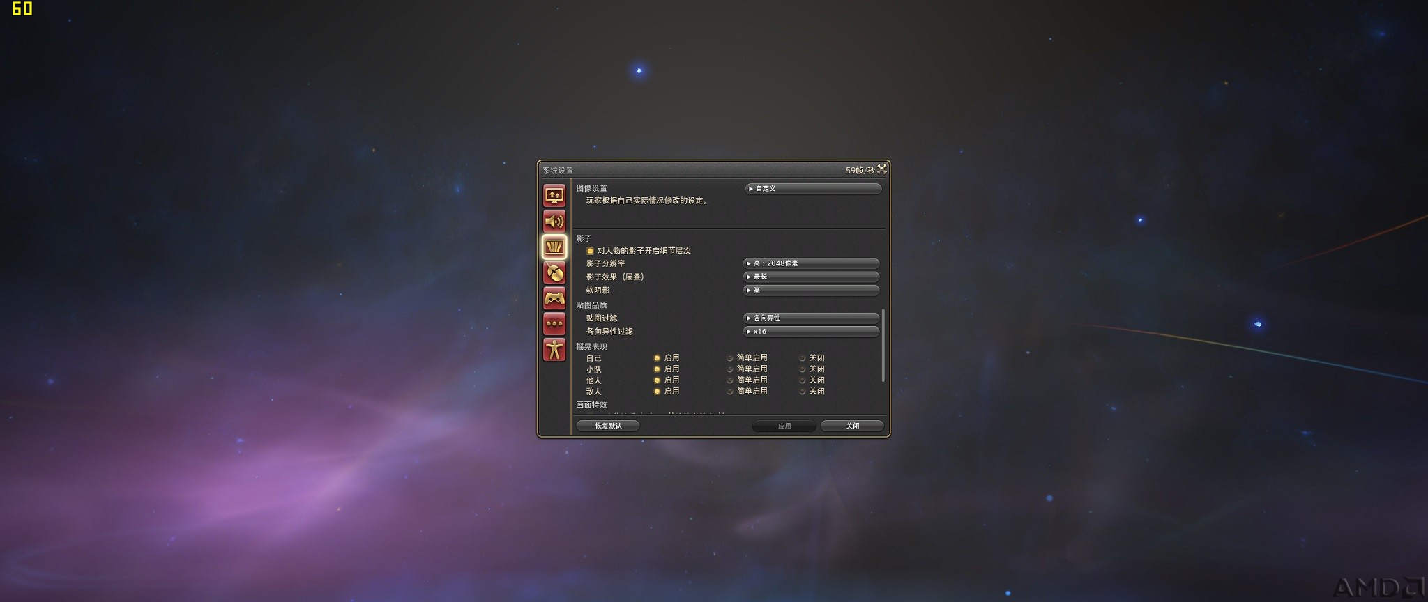
Task: Toggle 对人物的影子开启细节层次 checkbox
Action: (x=590, y=251)
